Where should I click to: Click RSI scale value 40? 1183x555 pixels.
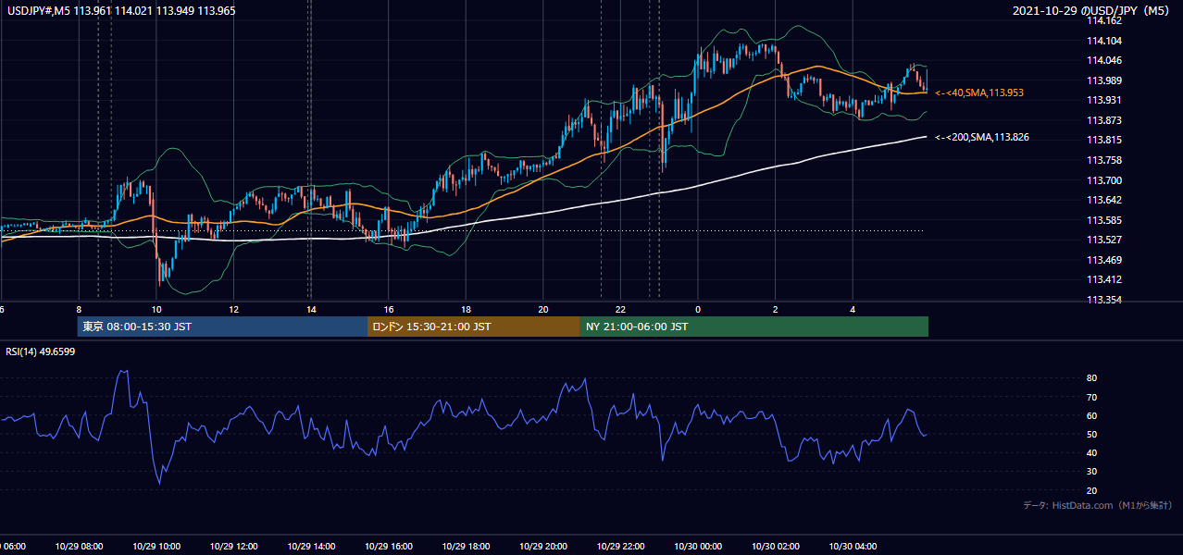tap(1092, 452)
